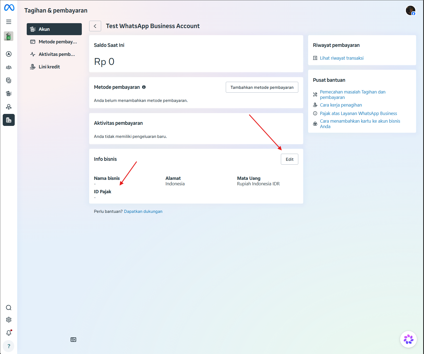Click Dapatkan dukungan link

[143, 211]
